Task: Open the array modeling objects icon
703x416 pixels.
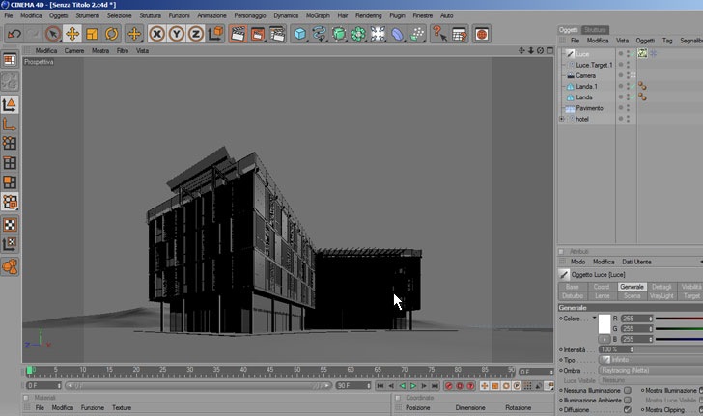Action: click(358, 34)
